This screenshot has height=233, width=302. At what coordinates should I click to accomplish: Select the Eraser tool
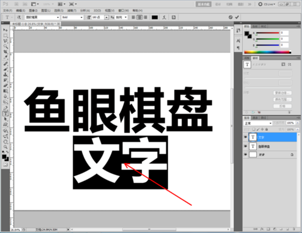tap(5, 85)
